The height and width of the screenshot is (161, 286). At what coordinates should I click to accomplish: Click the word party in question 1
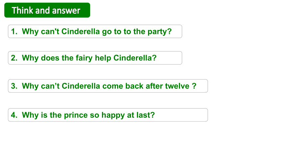(158, 32)
